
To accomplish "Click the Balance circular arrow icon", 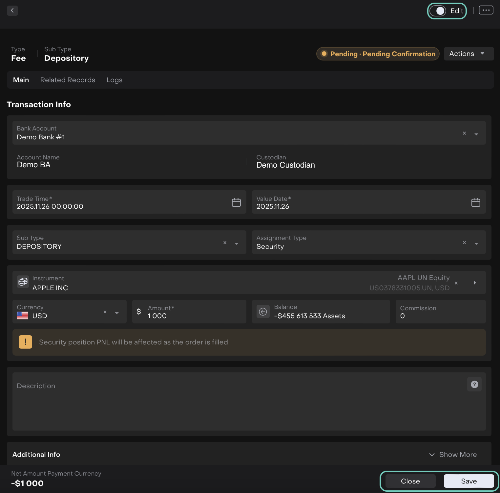I will pyautogui.click(x=263, y=312).
